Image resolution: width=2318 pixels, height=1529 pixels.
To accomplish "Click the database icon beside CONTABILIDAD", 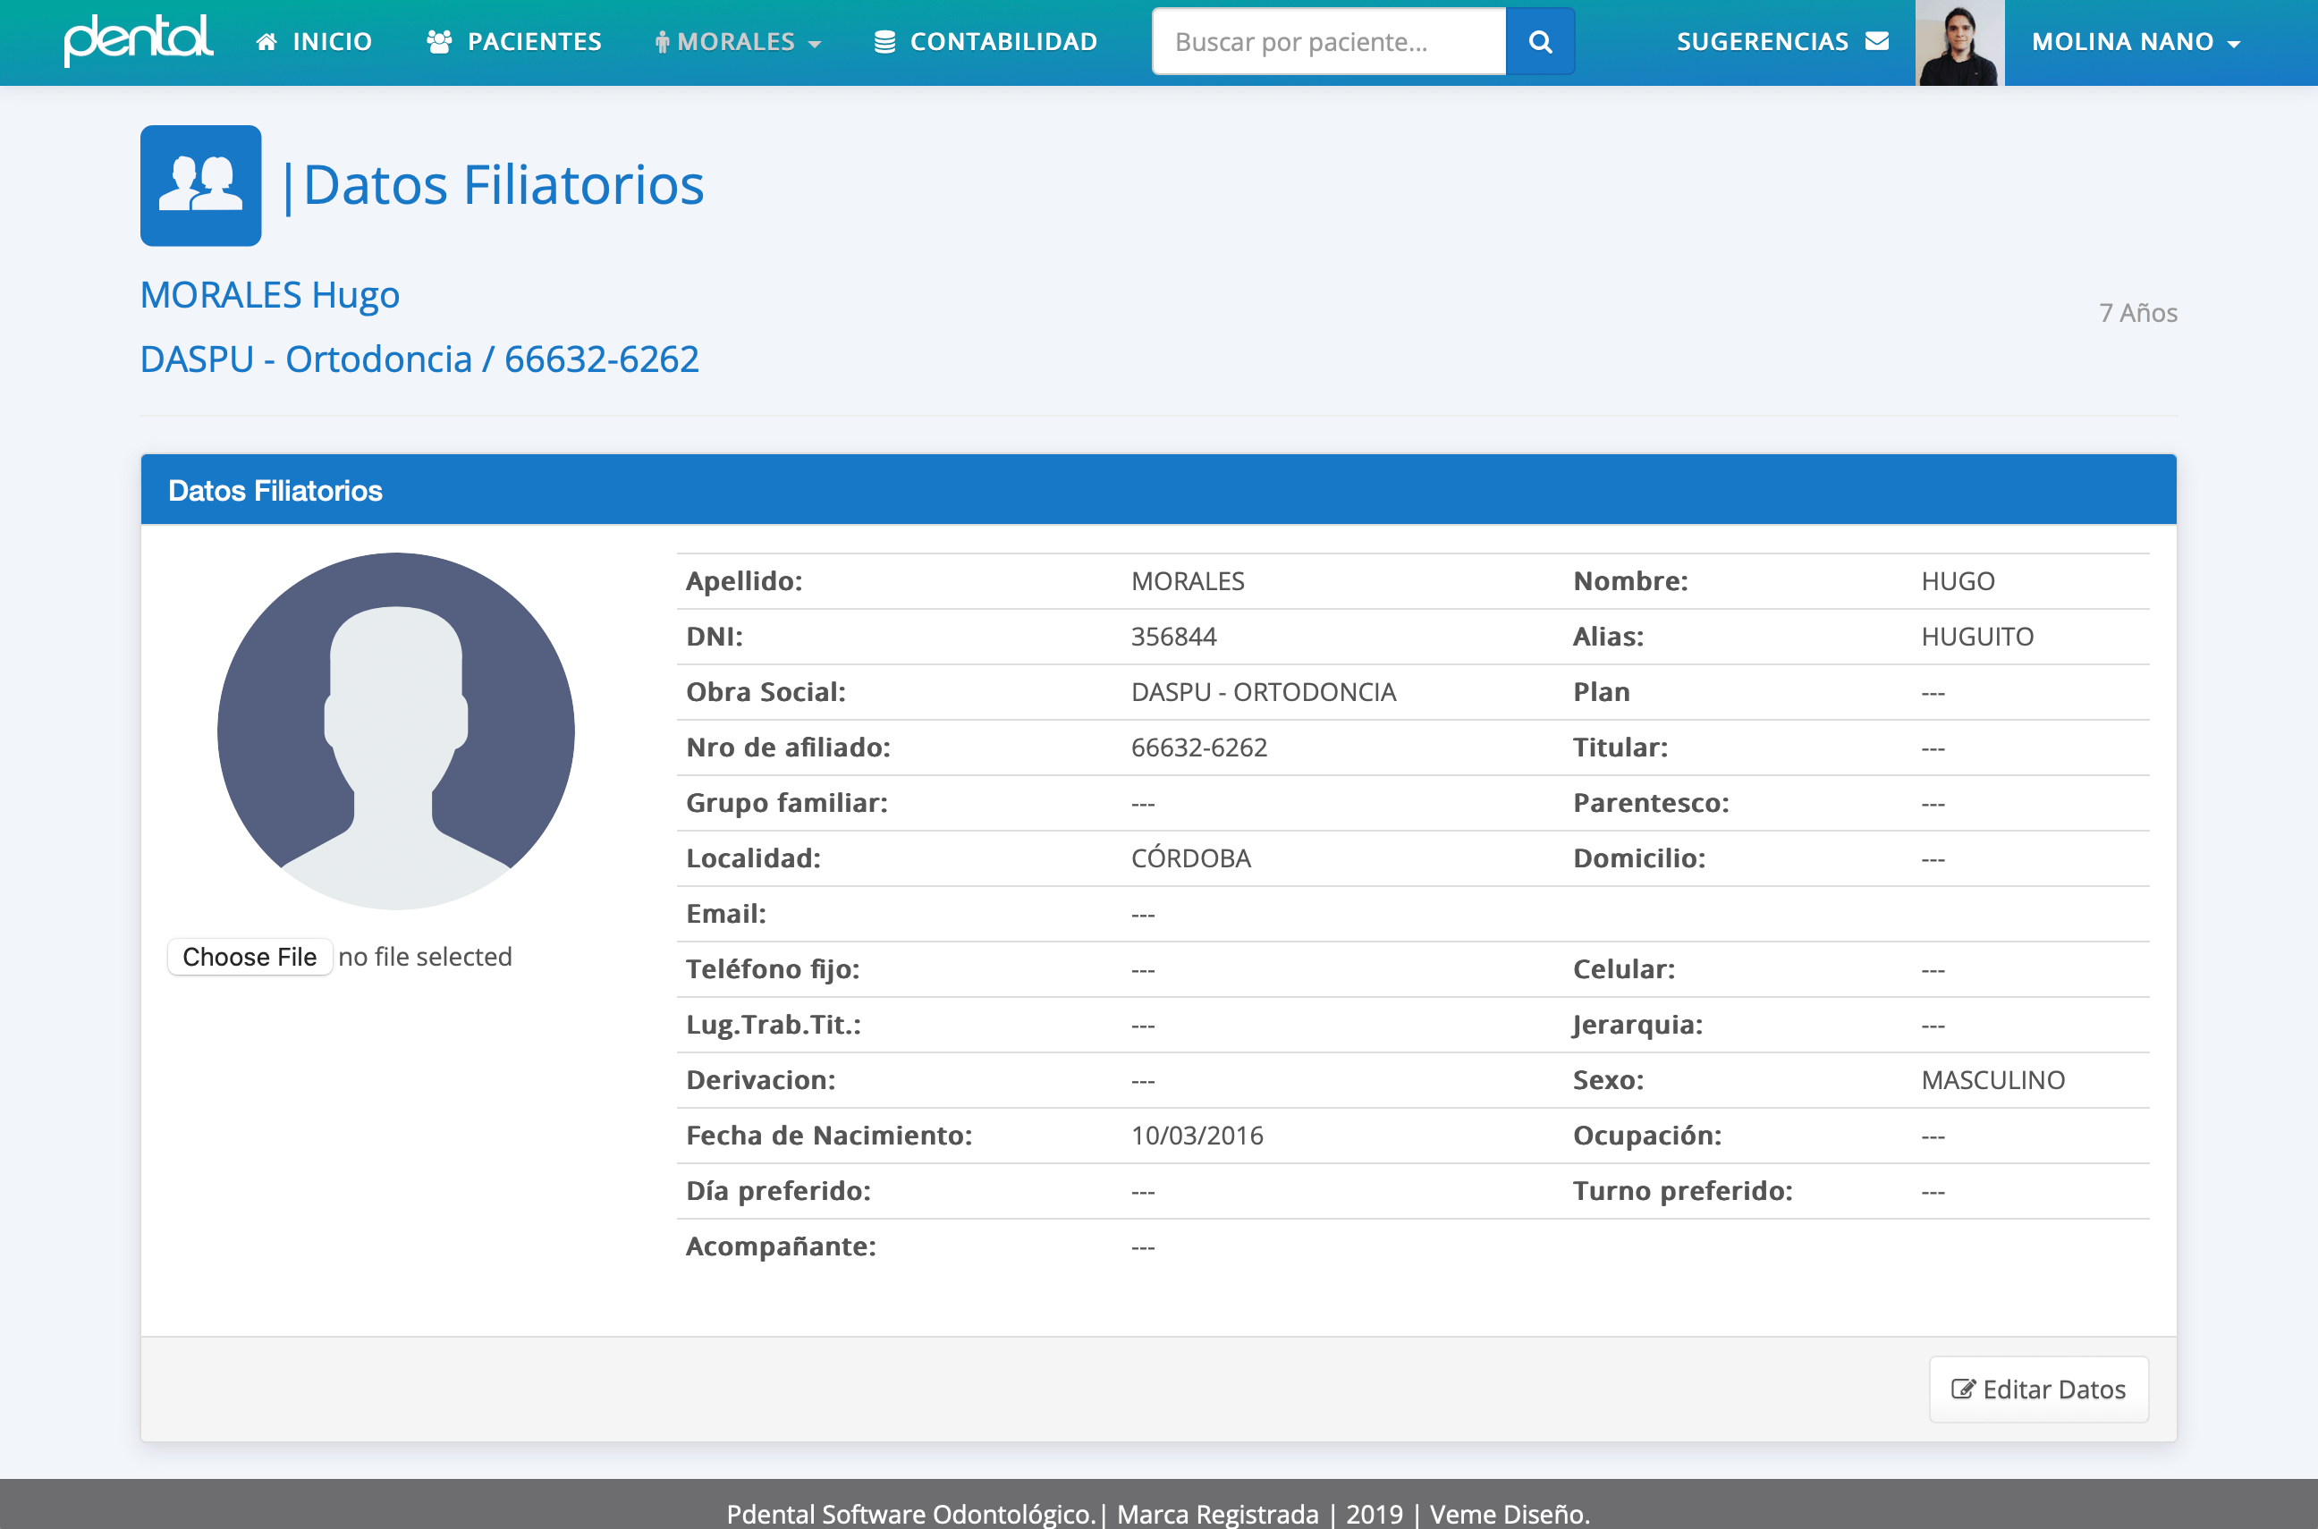I will 884,42.
